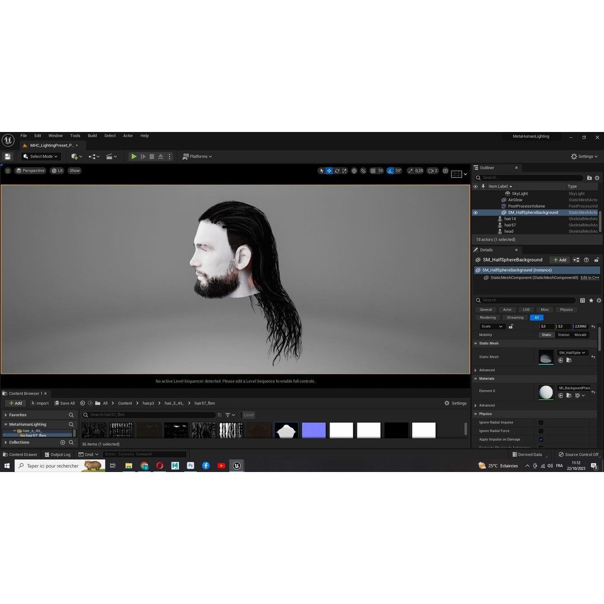The height and width of the screenshot is (604, 604).
Task: Open the Edit menu
Action: [38, 135]
